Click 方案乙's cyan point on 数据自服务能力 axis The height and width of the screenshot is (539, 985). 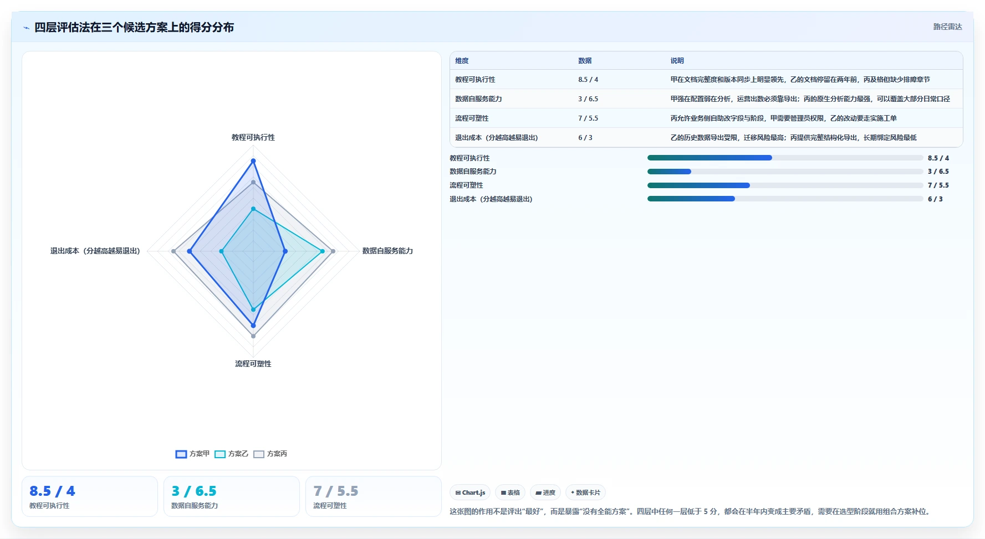[323, 251]
